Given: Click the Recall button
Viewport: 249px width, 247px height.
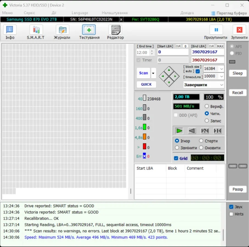Looking at the screenshot, I should point(237,93).
